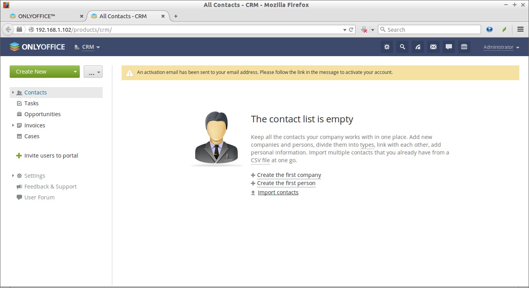Open the URL bar history dropdown arrow
529x288 pixels.
tap(345, 30)
